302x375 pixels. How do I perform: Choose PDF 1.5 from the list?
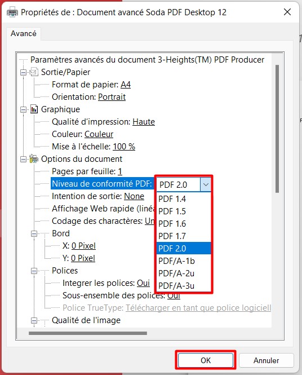[184, 211]
